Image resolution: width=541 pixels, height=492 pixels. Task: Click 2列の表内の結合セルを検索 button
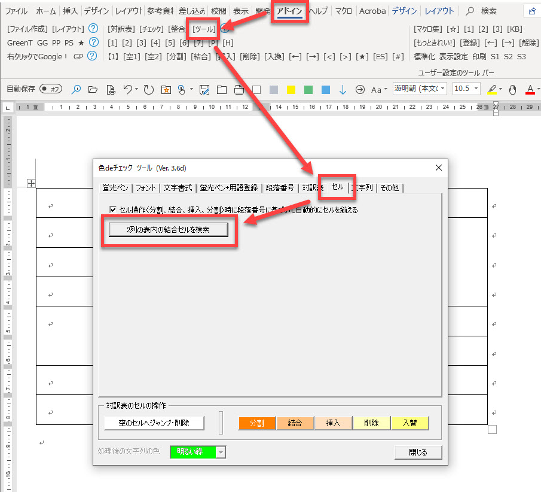click(168, 229)
